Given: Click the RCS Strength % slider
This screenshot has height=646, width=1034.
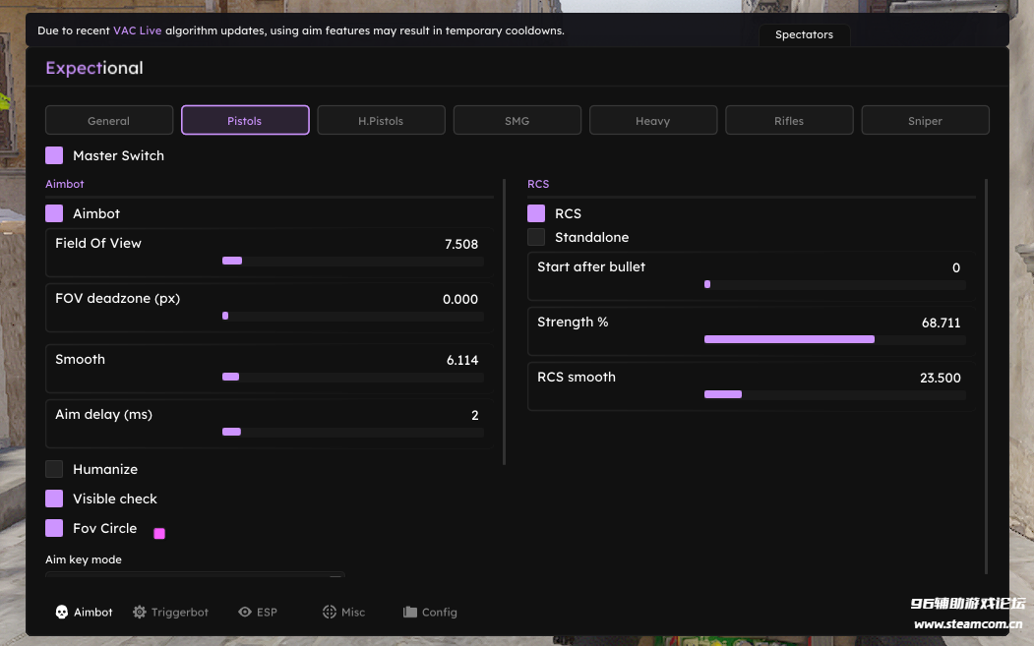Looking at the screenshot, I should pos(835,339).
